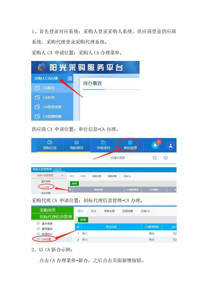Viewport: 208px width, 295px height.
Task: Click the search magnifier icon
Action: coord(154,158)
